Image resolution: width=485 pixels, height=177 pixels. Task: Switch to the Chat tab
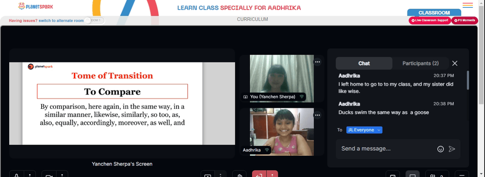tap(364, 63)
